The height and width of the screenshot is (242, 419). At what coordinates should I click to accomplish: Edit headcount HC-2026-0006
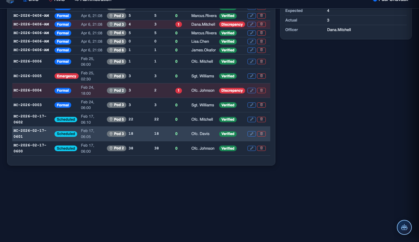point(252,62)
